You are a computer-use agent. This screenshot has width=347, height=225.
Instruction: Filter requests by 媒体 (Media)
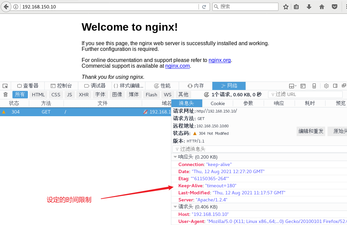[x=134, y=95]
